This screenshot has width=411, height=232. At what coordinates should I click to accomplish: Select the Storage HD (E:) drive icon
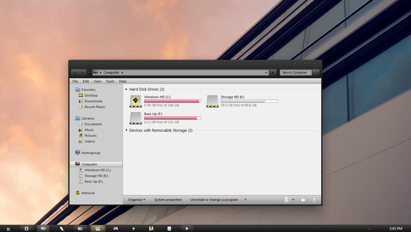click(212, 101)
